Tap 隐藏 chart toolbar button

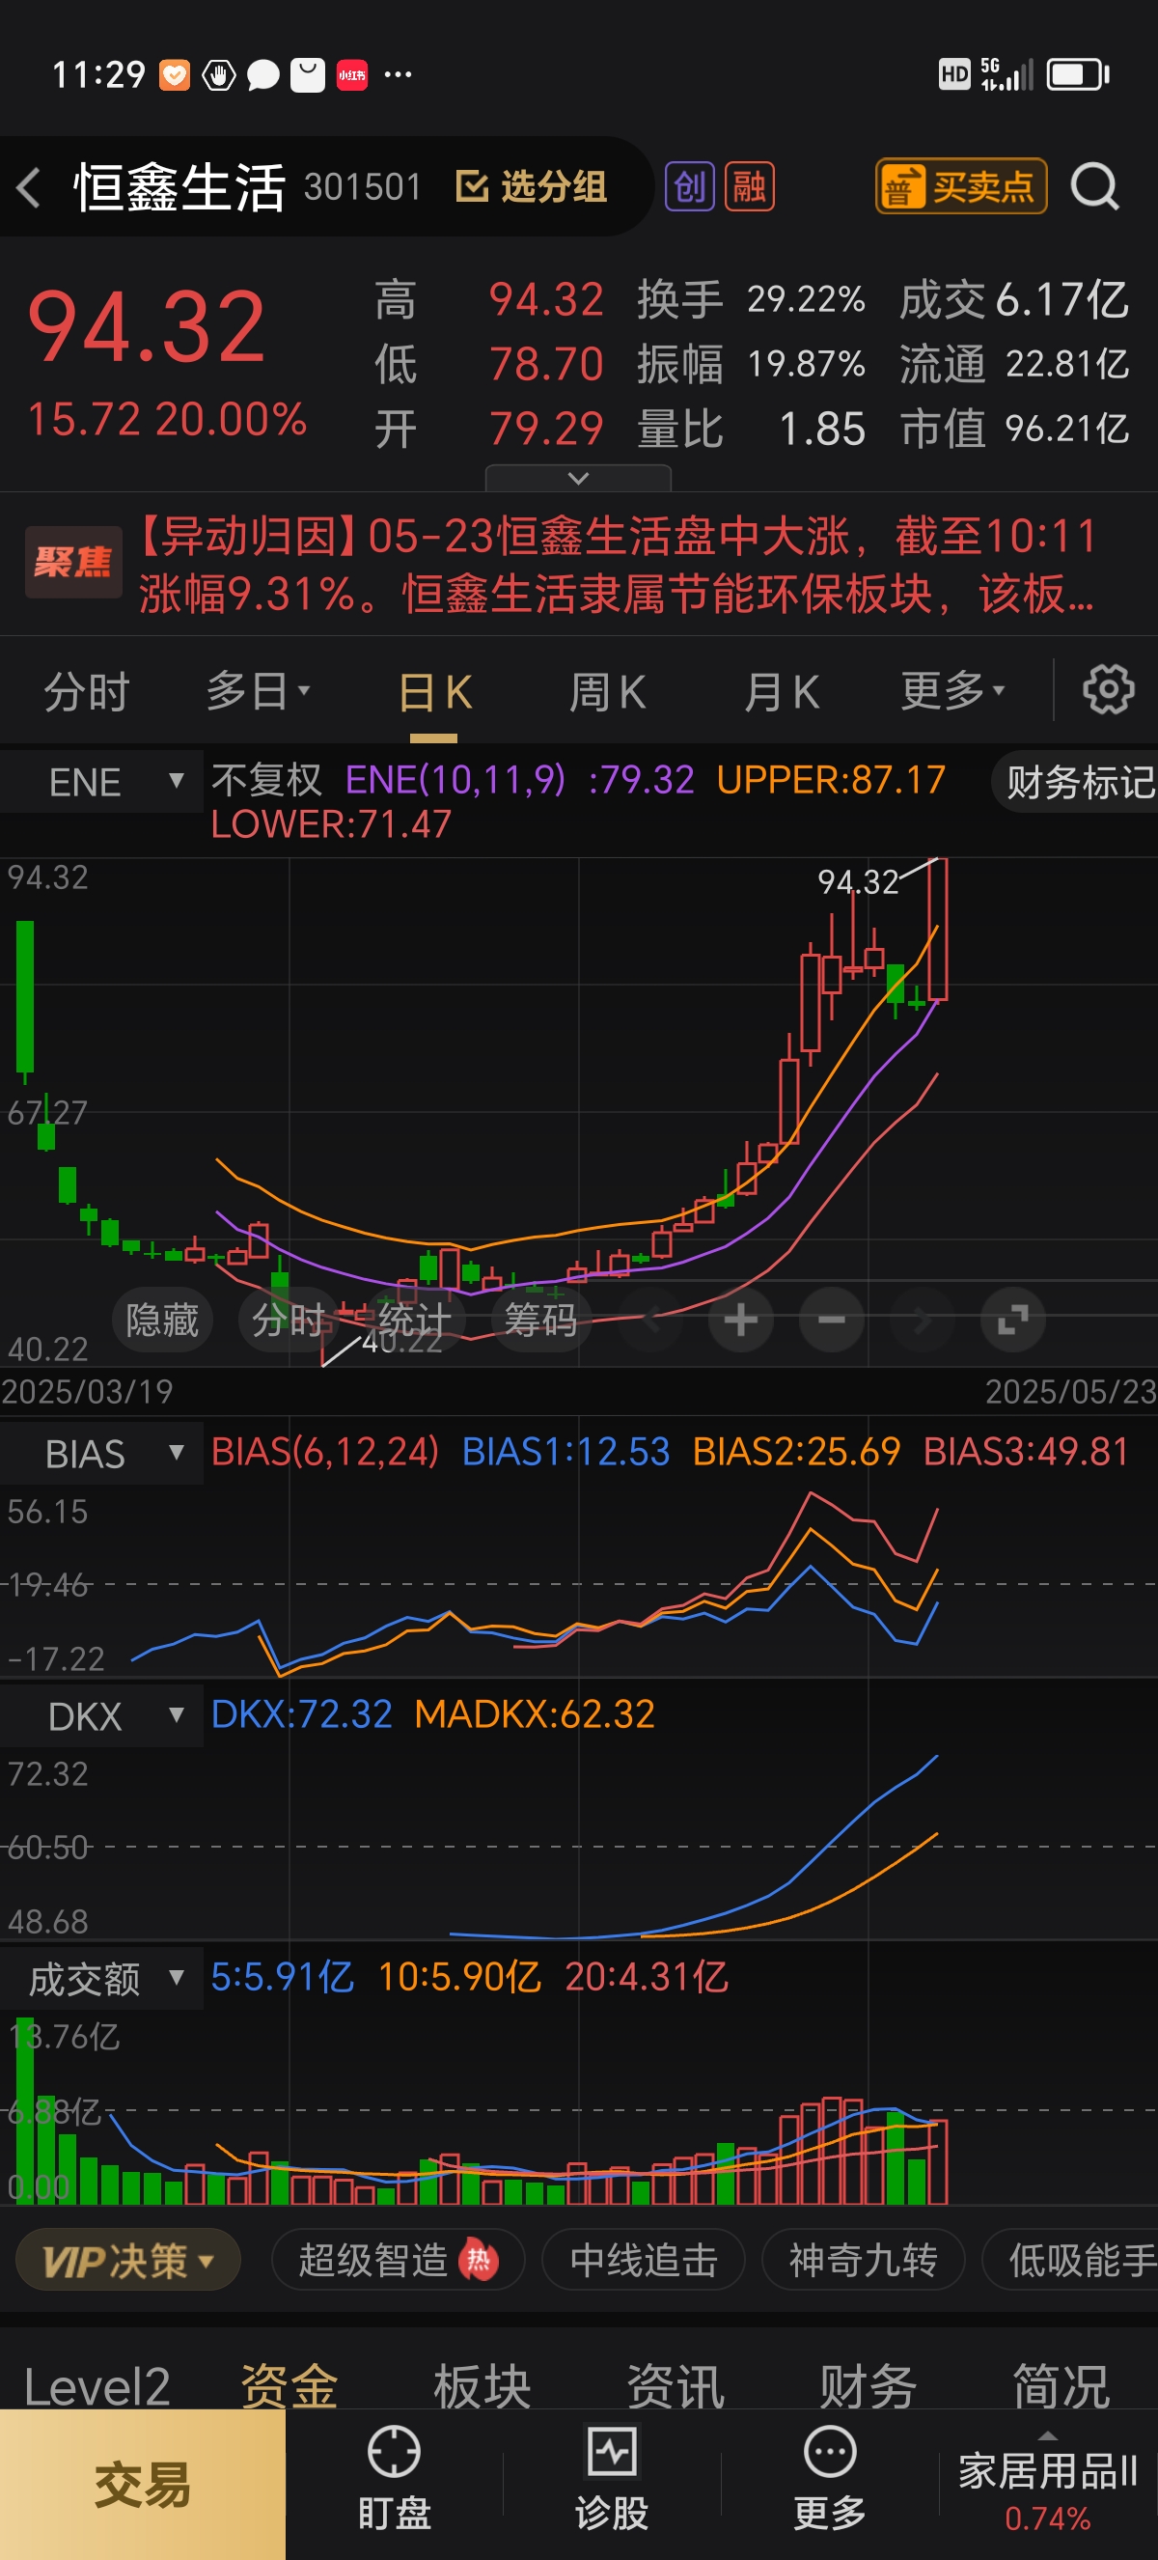click(x=163, y=1320)
